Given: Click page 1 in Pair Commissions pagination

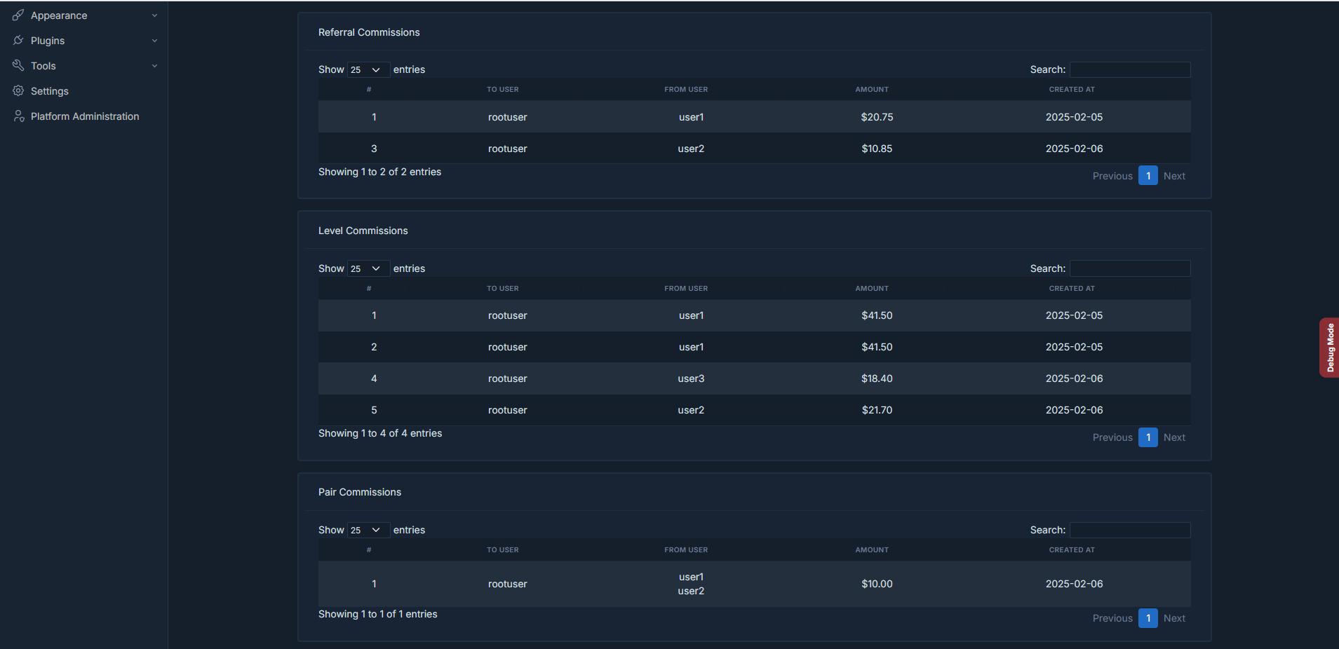Looking at the screenshot, I should tap(1148, 617).
